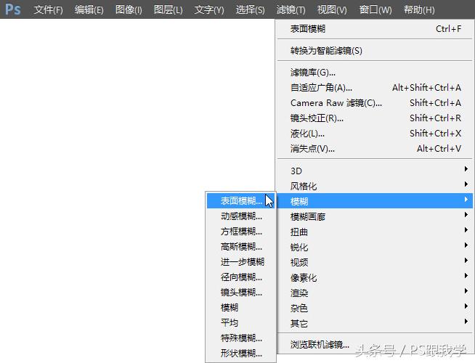Apply plain 模糊 in blur submenu
475x363 pixels.
241,307
